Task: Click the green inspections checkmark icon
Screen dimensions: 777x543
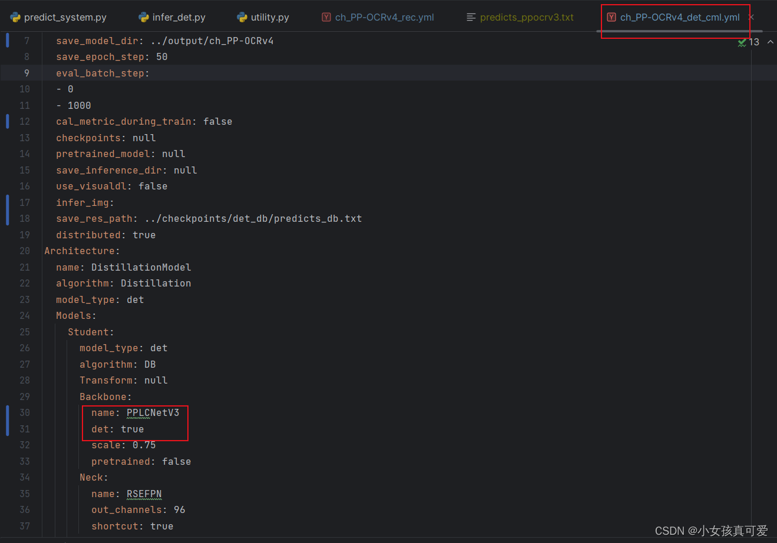Action: [x=742, y=42]
